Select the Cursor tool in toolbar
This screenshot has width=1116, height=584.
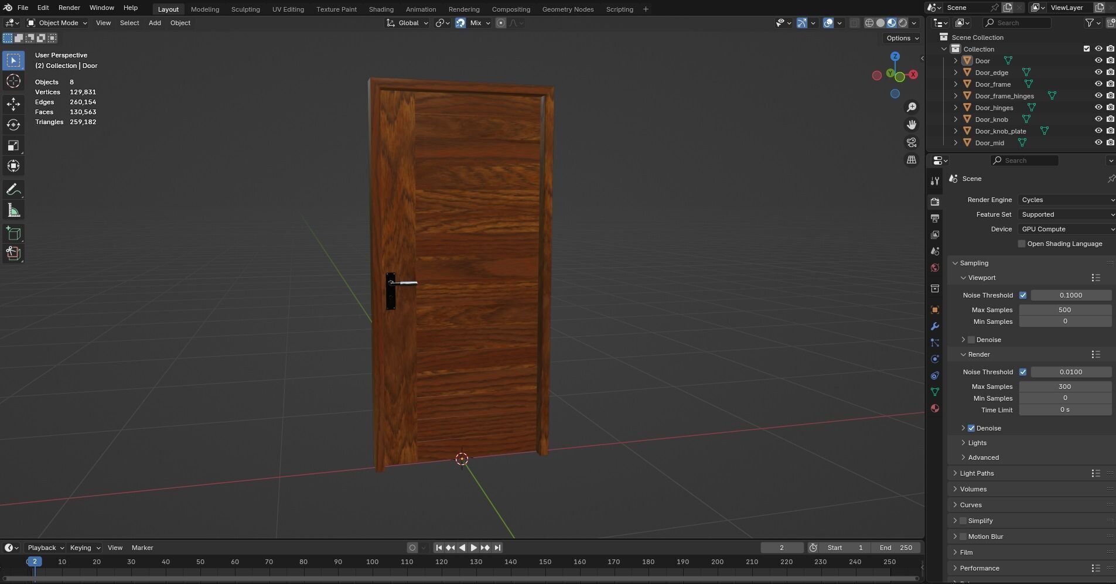tap(13, 81)
